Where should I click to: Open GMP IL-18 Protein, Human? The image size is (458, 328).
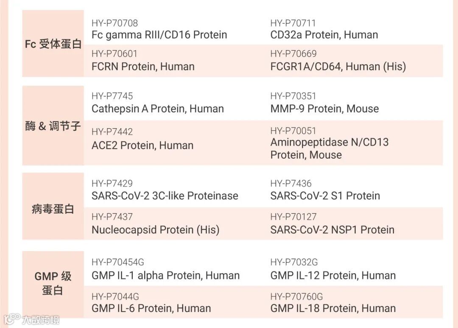[x=333, y=308]
